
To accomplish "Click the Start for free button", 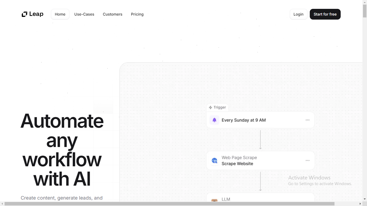I will point(325,14).
